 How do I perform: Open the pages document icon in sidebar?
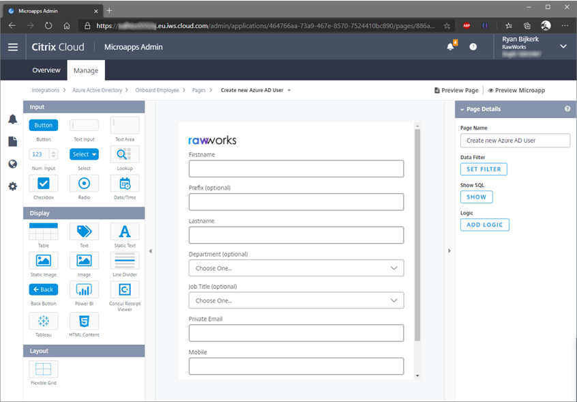(x=12, y=141)
